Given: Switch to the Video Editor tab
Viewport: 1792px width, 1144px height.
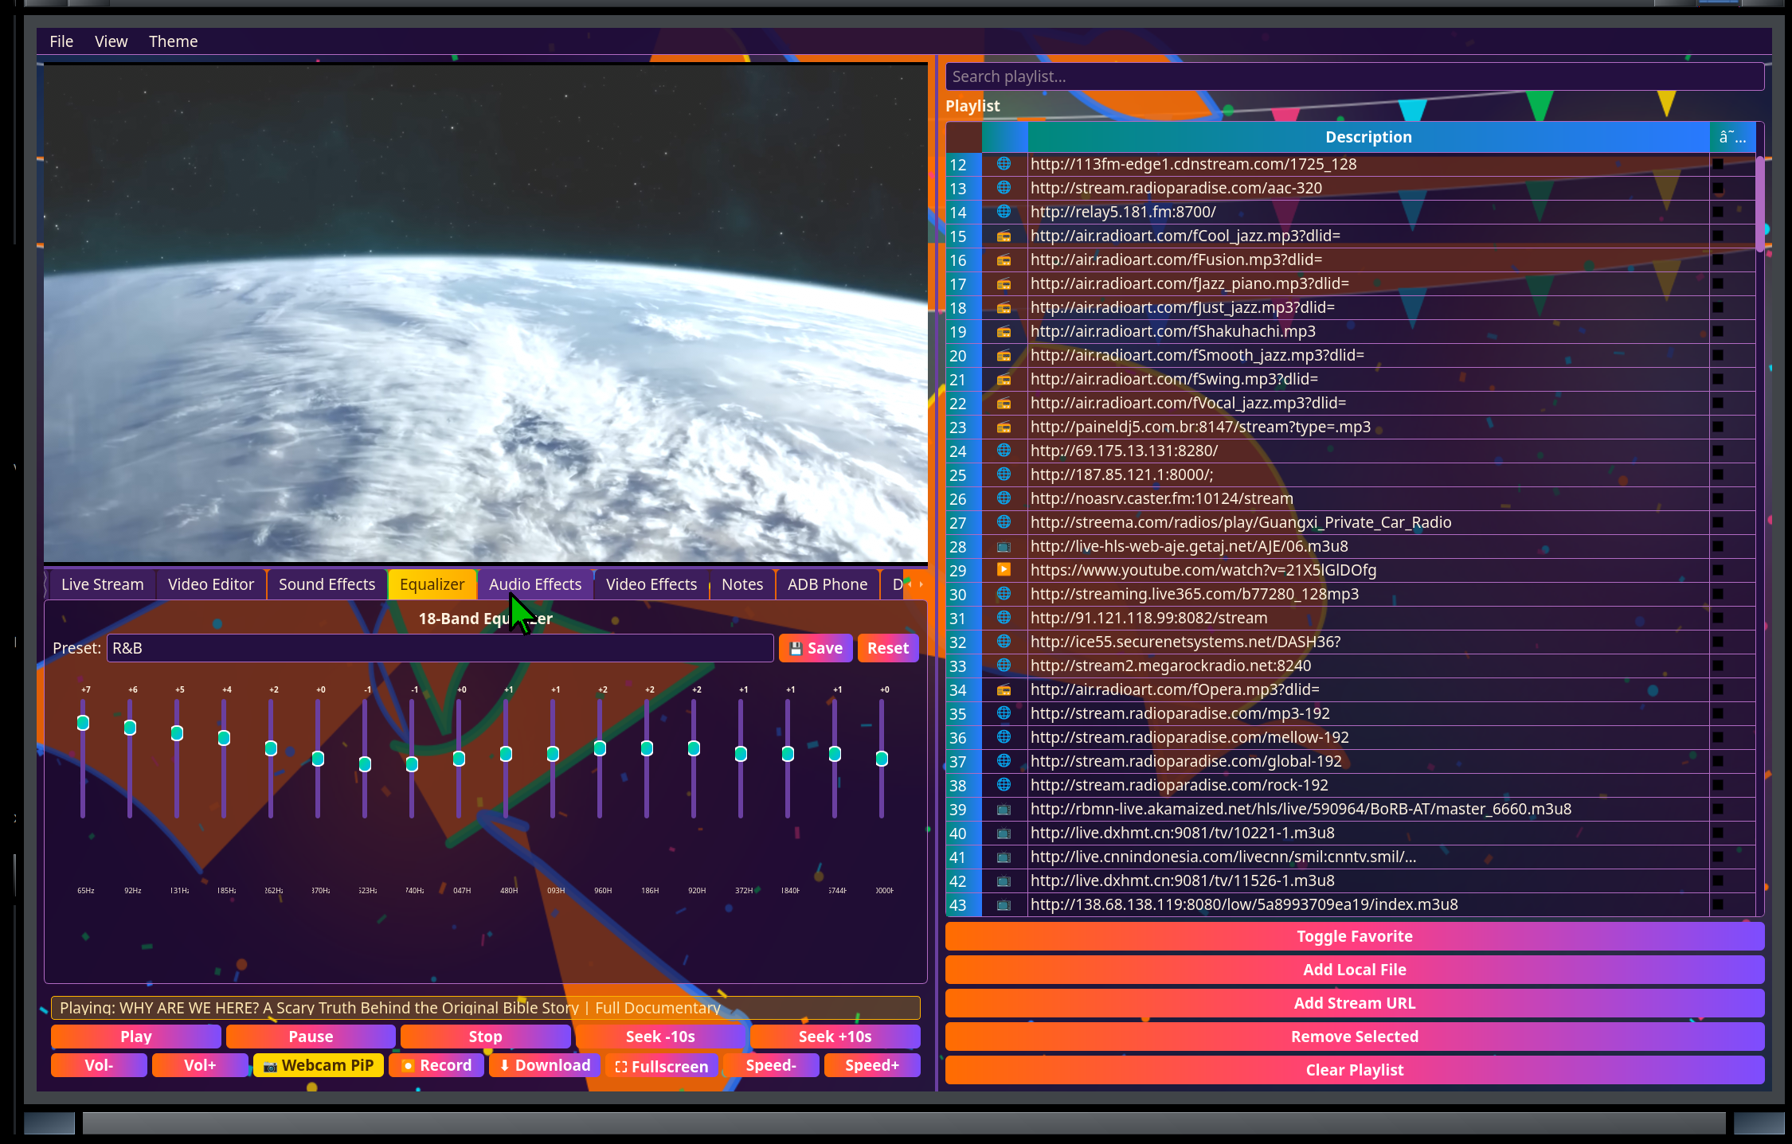Looking at the screenshot, I should click(x=211, y=584).
